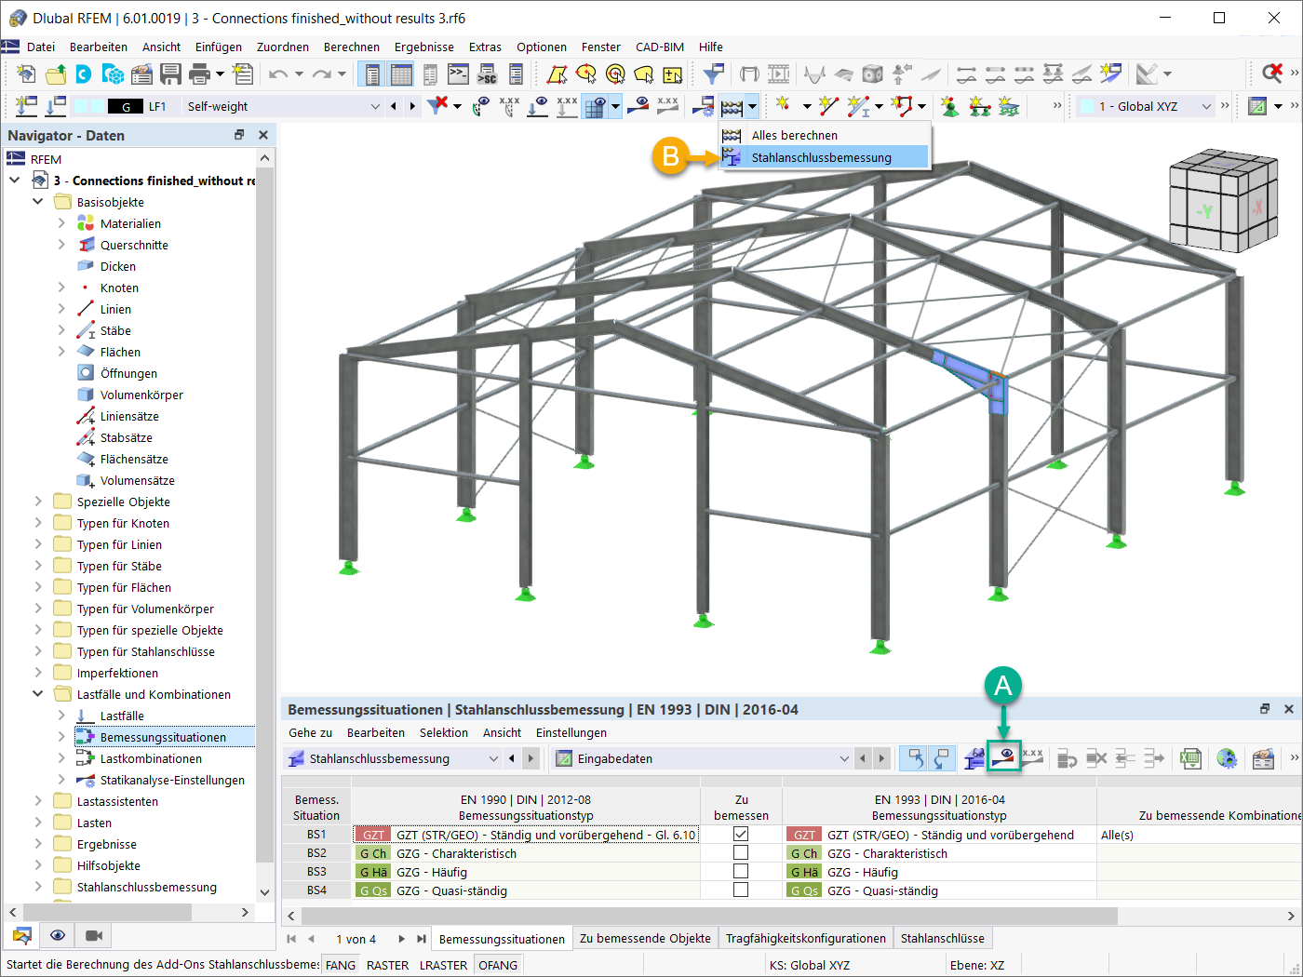Expand the Stahlanschlussbemessung navigator folder
Screen dimensions: 1303x977
coord(38,887)
